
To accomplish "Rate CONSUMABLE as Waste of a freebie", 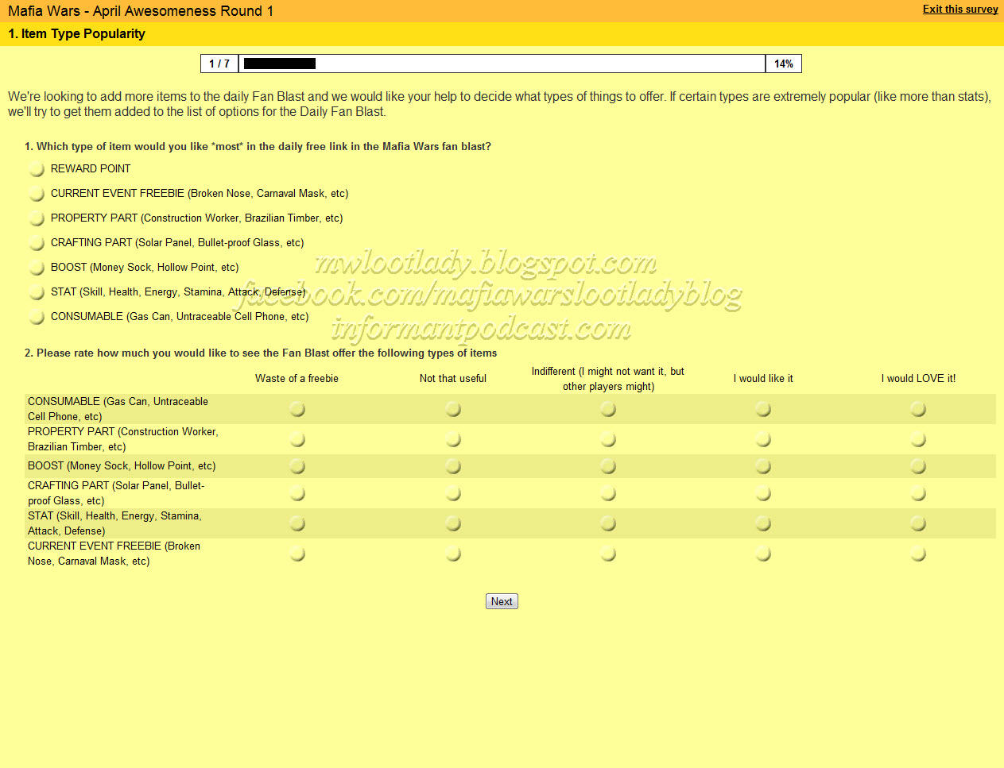I will click(x=297, y=409).
